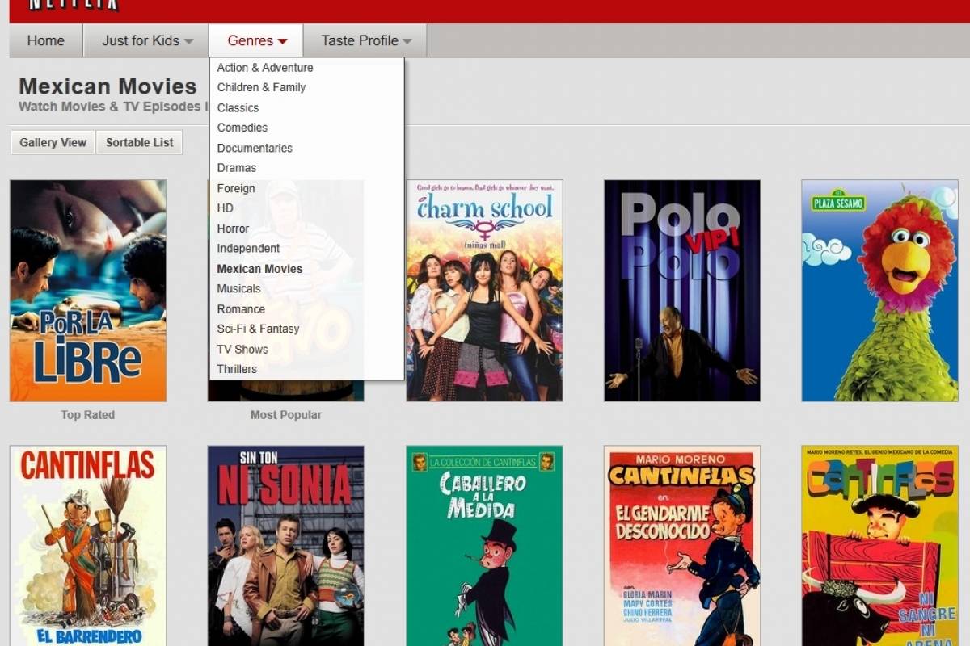Open Caballero a la Medida poster
Image resolution: width=970 pixels, height=646 pixels.
[x=484, y=546]
